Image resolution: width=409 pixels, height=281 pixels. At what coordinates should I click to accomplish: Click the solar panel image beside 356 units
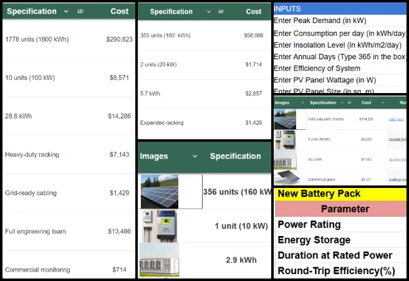(x=160, y=192)
